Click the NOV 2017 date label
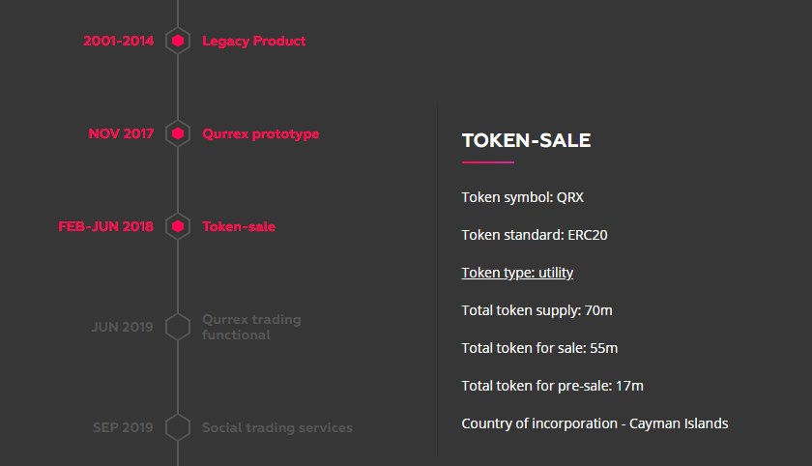This screenshot has height=466, width=812. click(121, 133)
